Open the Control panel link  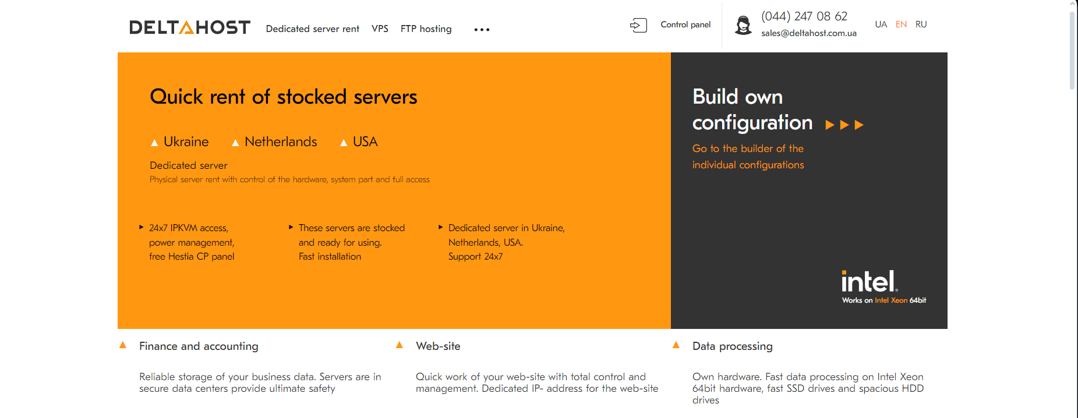tap(685, 24)
